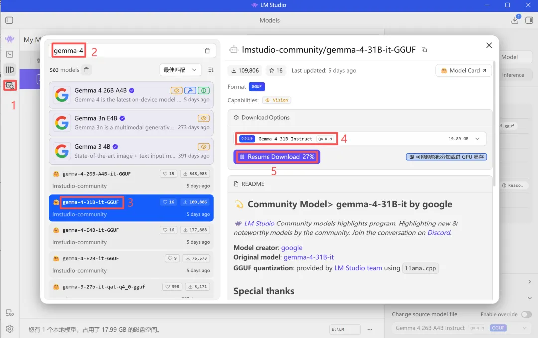Open the google model creator link
538x338 pixels.
[291, 248]
